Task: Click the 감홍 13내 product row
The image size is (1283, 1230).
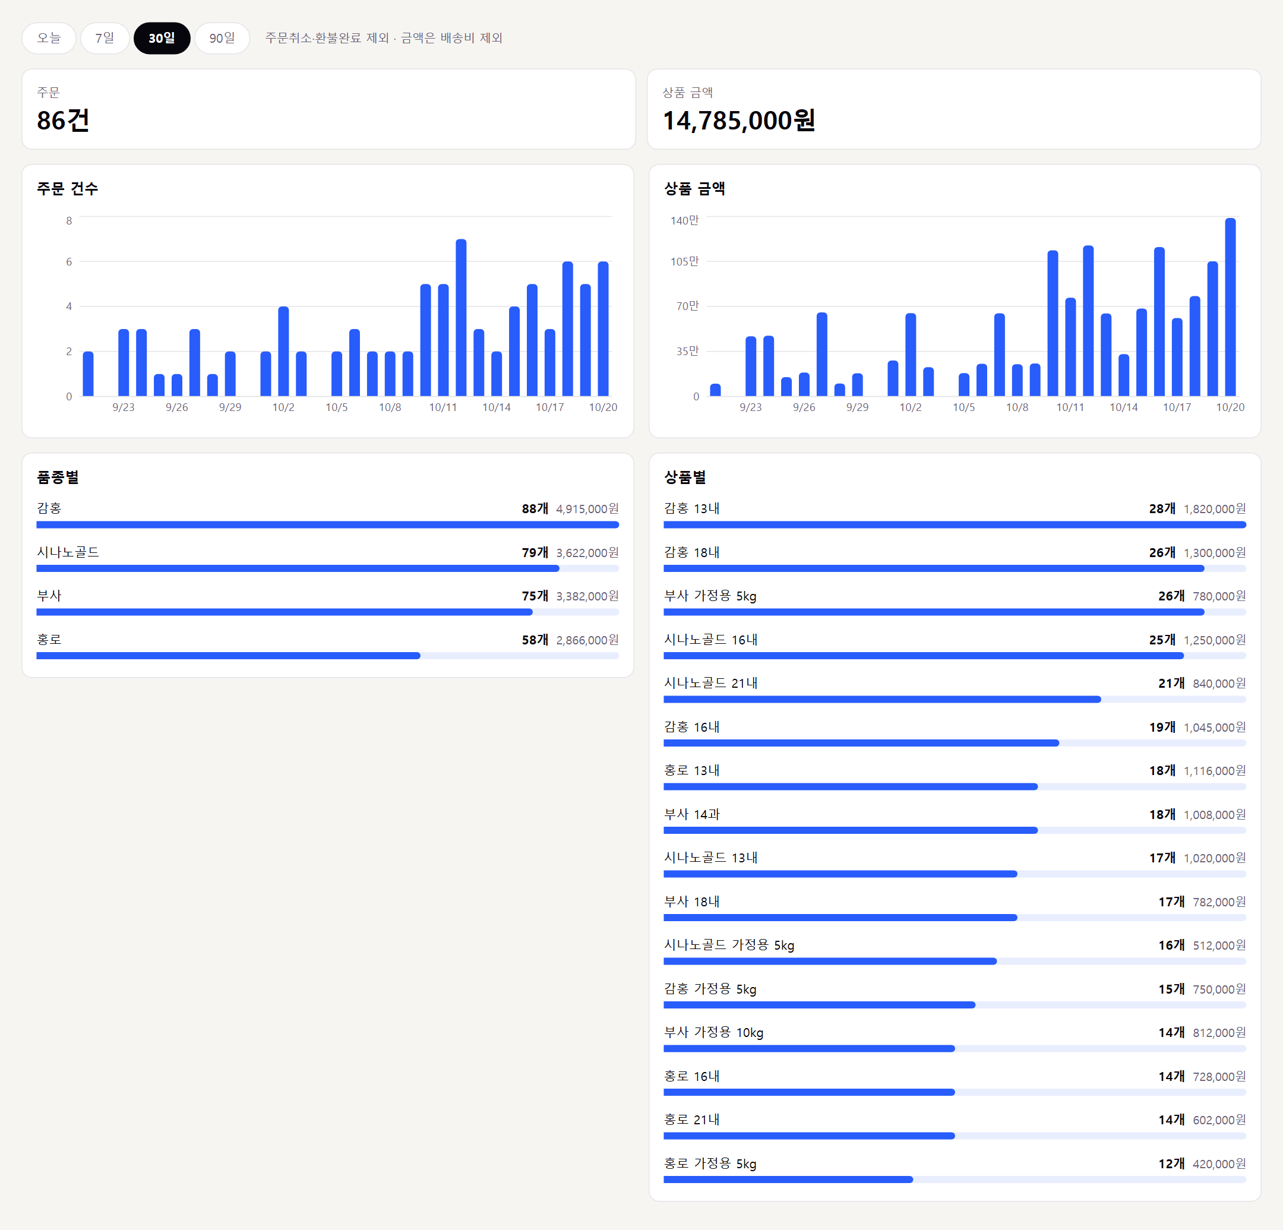Action: [x=955, y=515]
